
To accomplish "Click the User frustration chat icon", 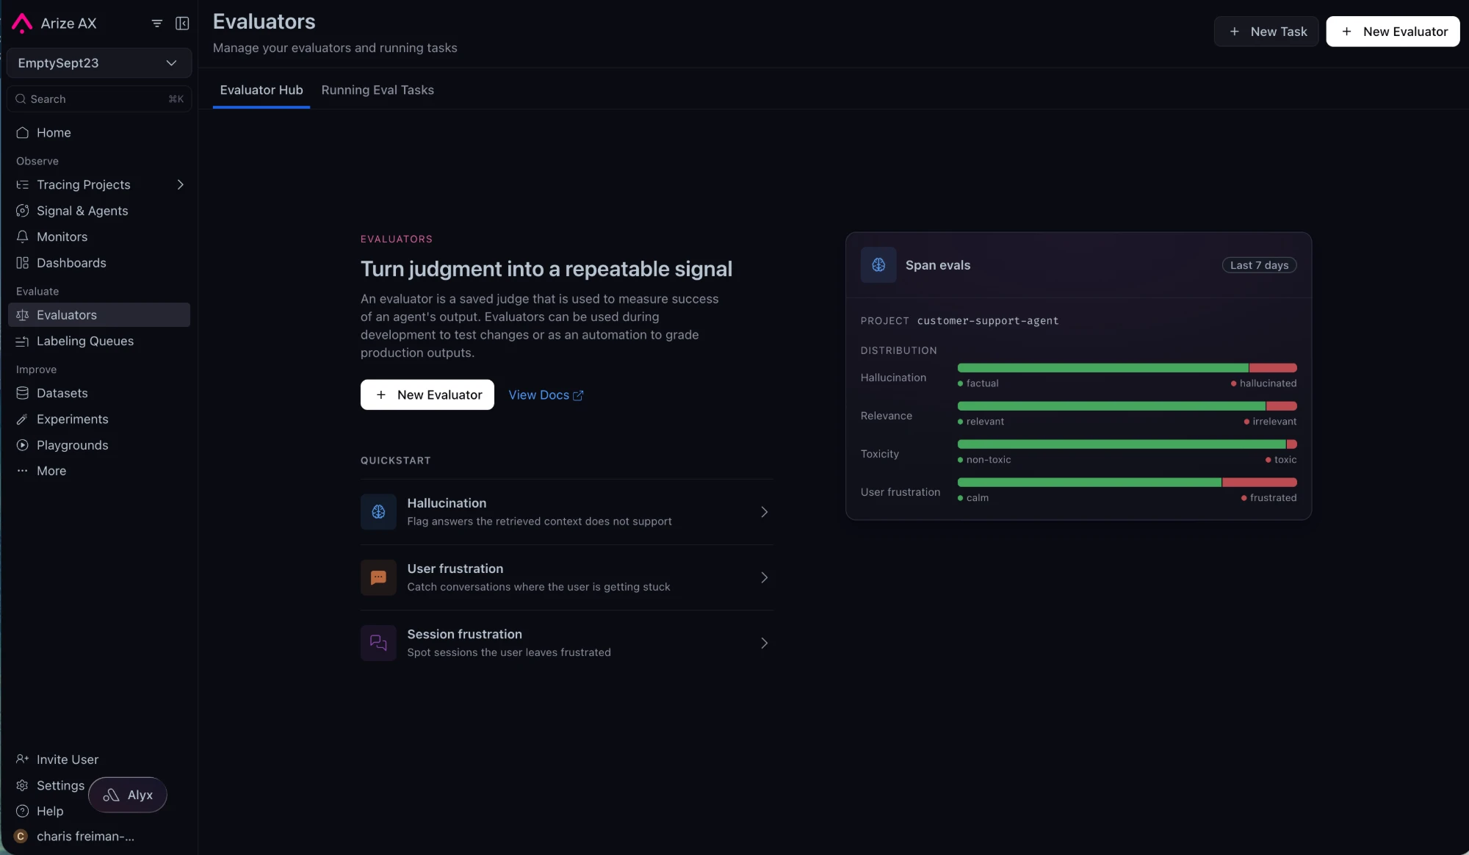I will click(378, 577).
